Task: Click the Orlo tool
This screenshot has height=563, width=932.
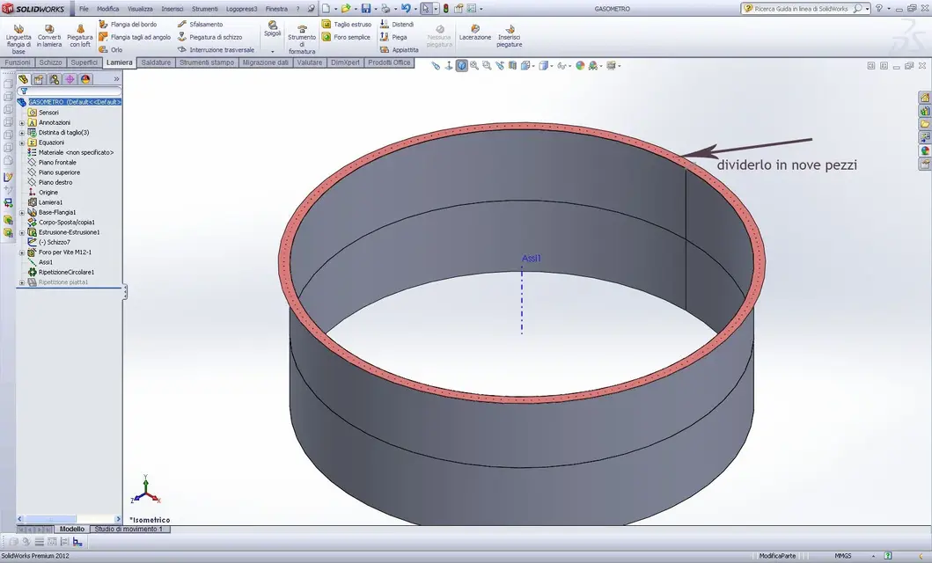Action: coord(111,50)
